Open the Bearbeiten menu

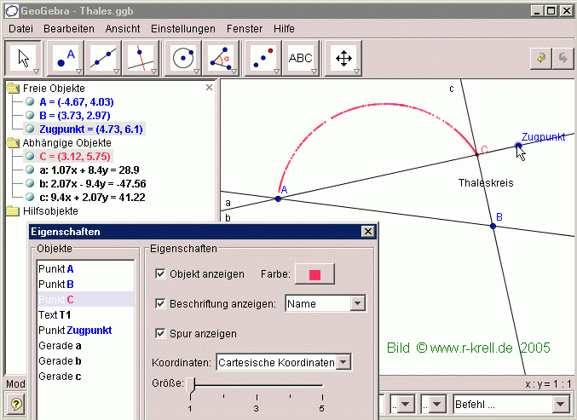coord(69,28)
